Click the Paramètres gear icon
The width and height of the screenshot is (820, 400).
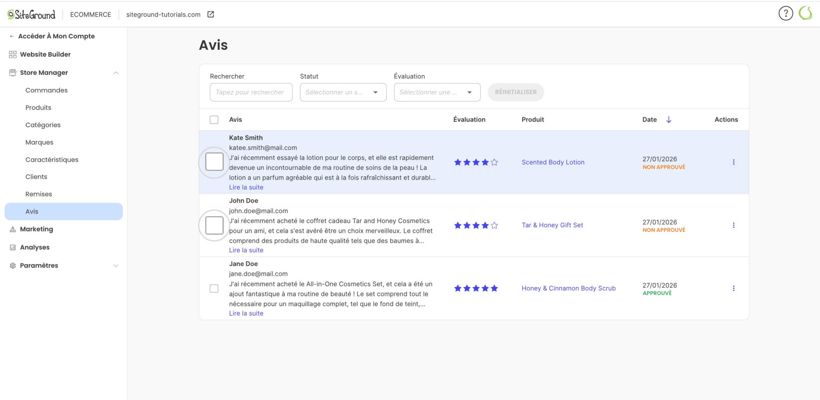(13, 266)
